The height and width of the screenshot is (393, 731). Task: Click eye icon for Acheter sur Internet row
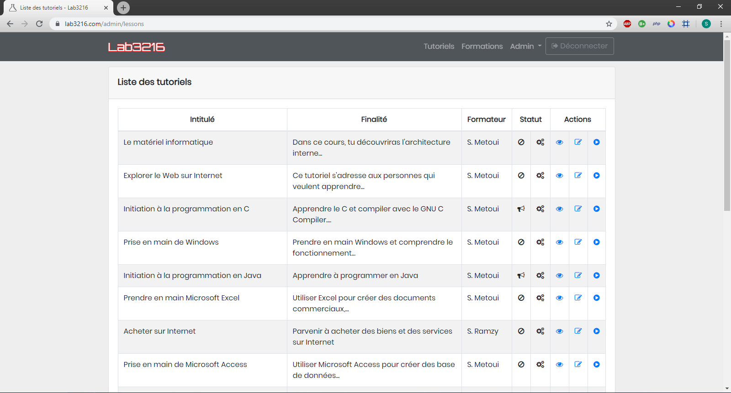559,331
